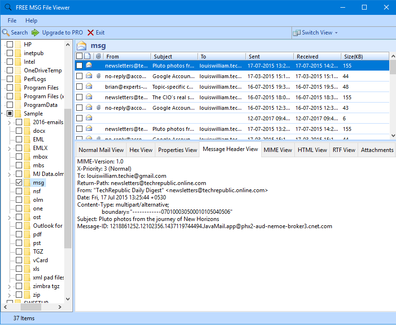Switch to the HTML View tab
Screen dimensions: 396x325
(x=312, y=150)
